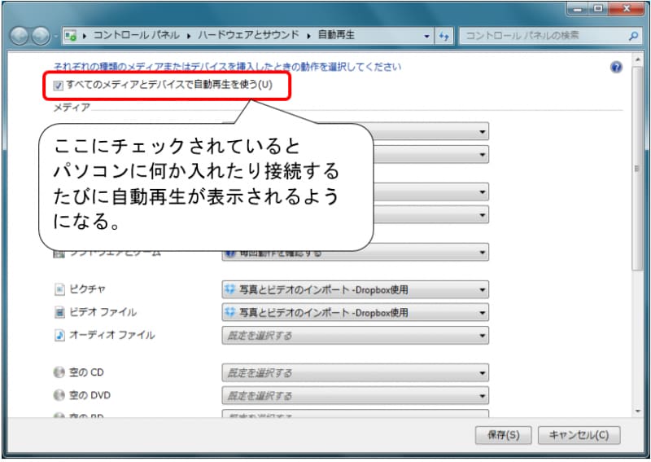Minimize the 自動再生 window
The height and width of the screenshot is (462, 651).
coord(578,9)
